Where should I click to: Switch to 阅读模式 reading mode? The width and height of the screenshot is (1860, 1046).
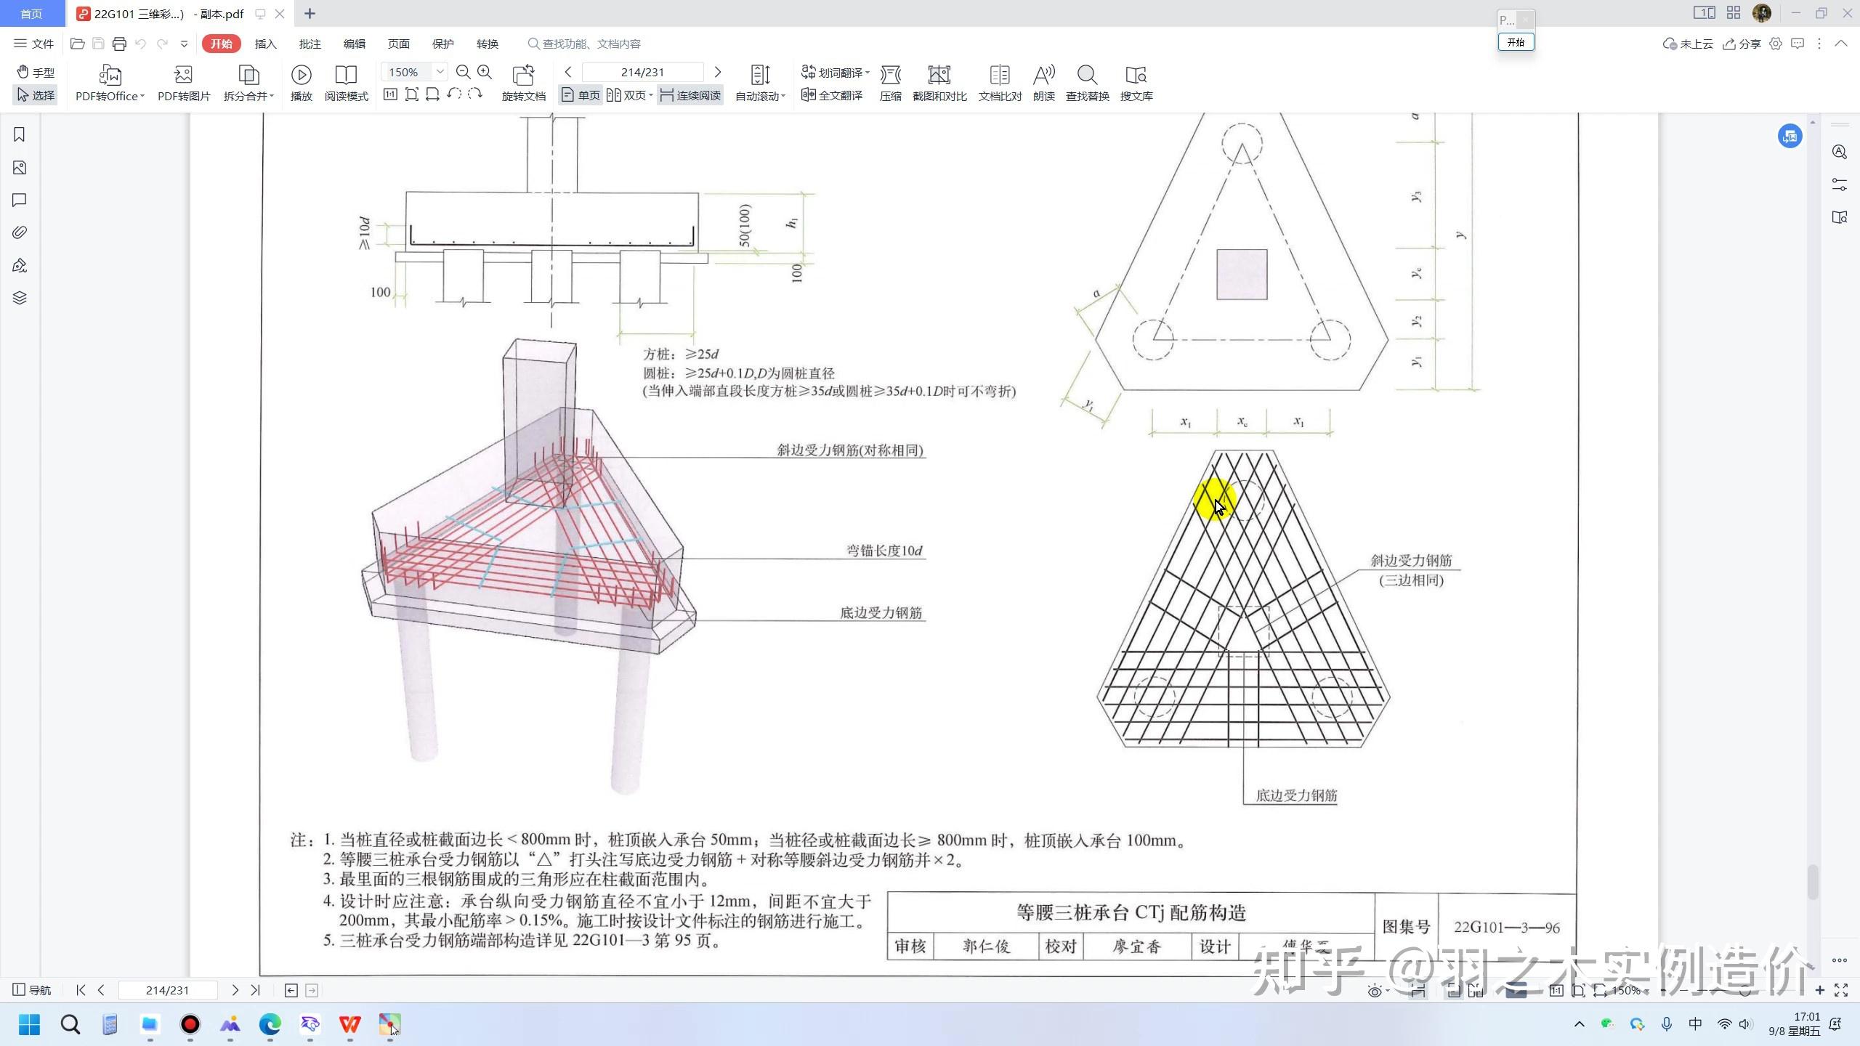[346, 83]
